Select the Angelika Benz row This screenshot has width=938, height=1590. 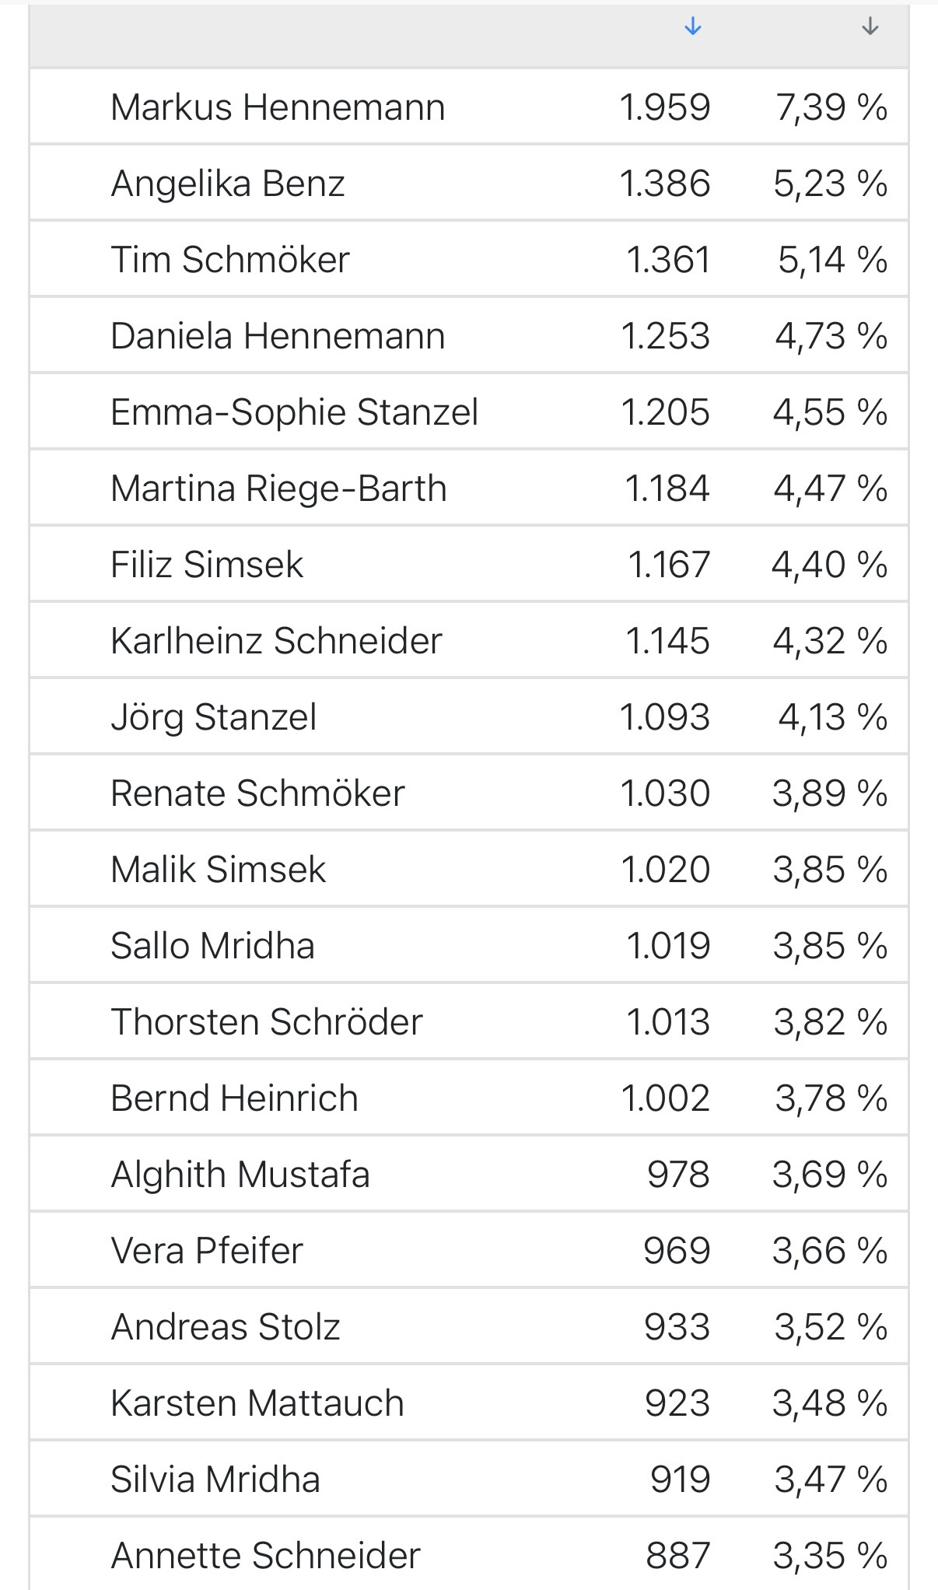[469, 183]
